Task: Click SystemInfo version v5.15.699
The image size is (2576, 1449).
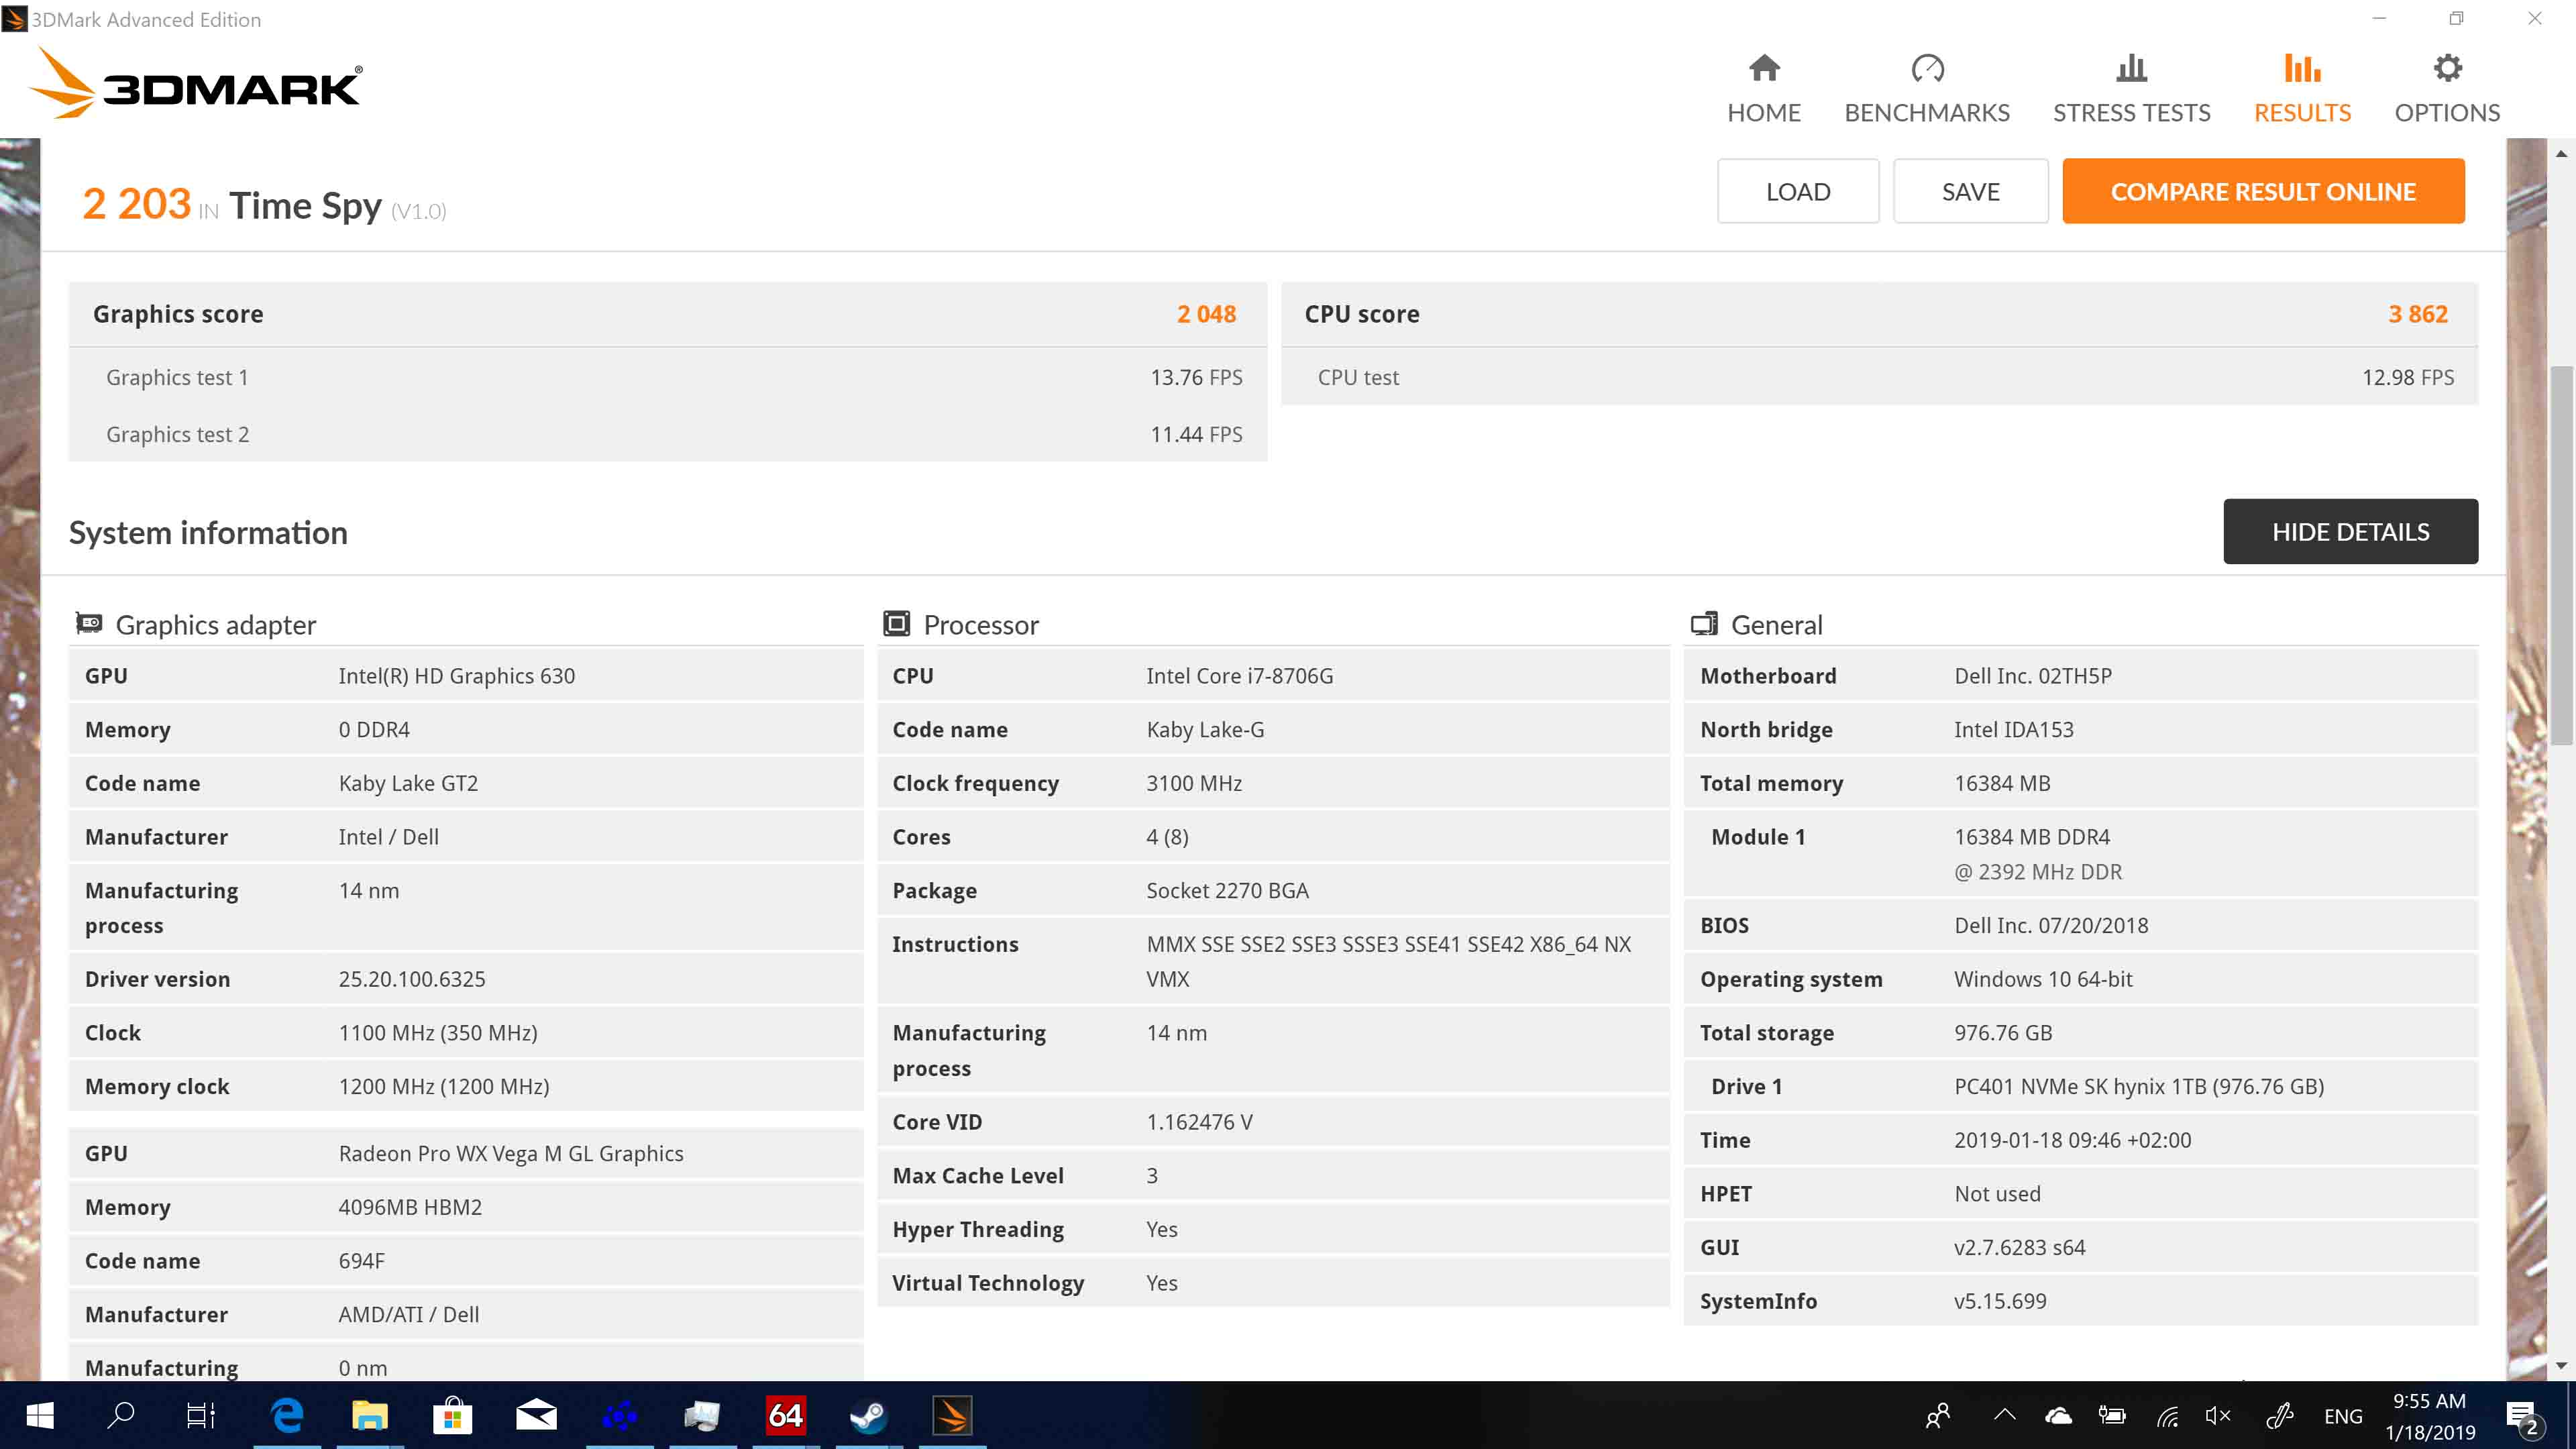Action: click(2000, 1301)
